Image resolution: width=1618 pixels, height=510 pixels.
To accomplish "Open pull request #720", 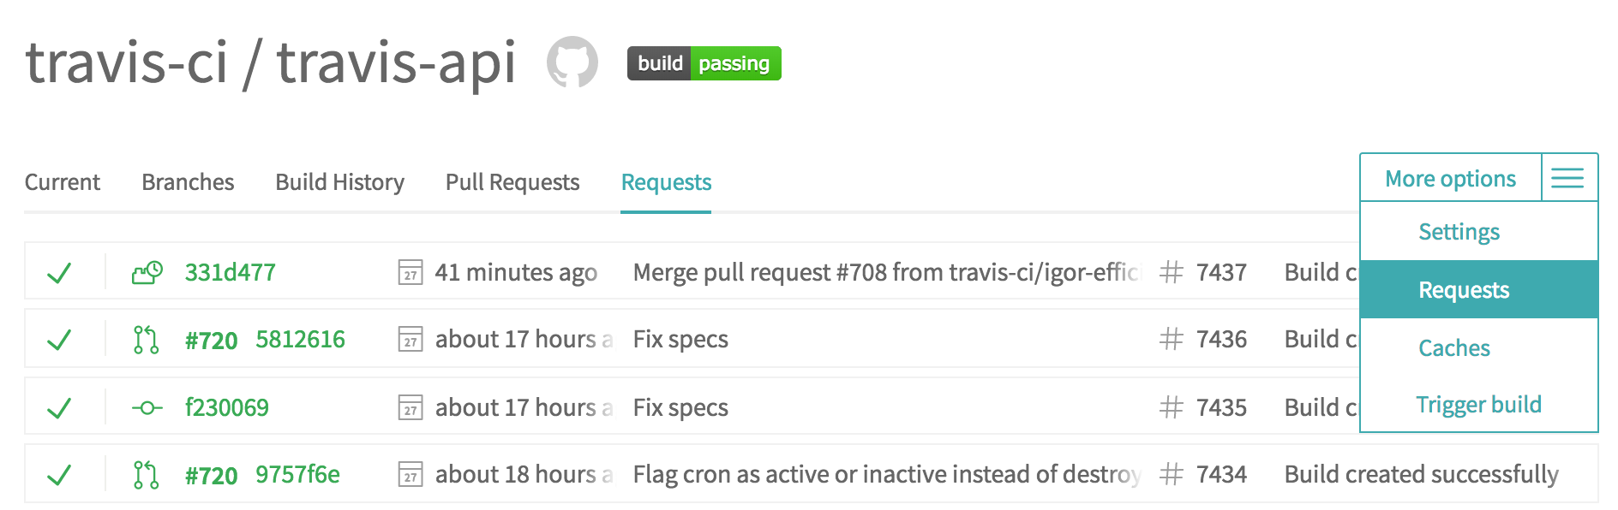I will coord(211,339).
